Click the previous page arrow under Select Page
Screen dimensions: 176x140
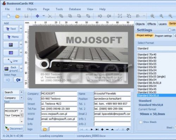(8, 80)
